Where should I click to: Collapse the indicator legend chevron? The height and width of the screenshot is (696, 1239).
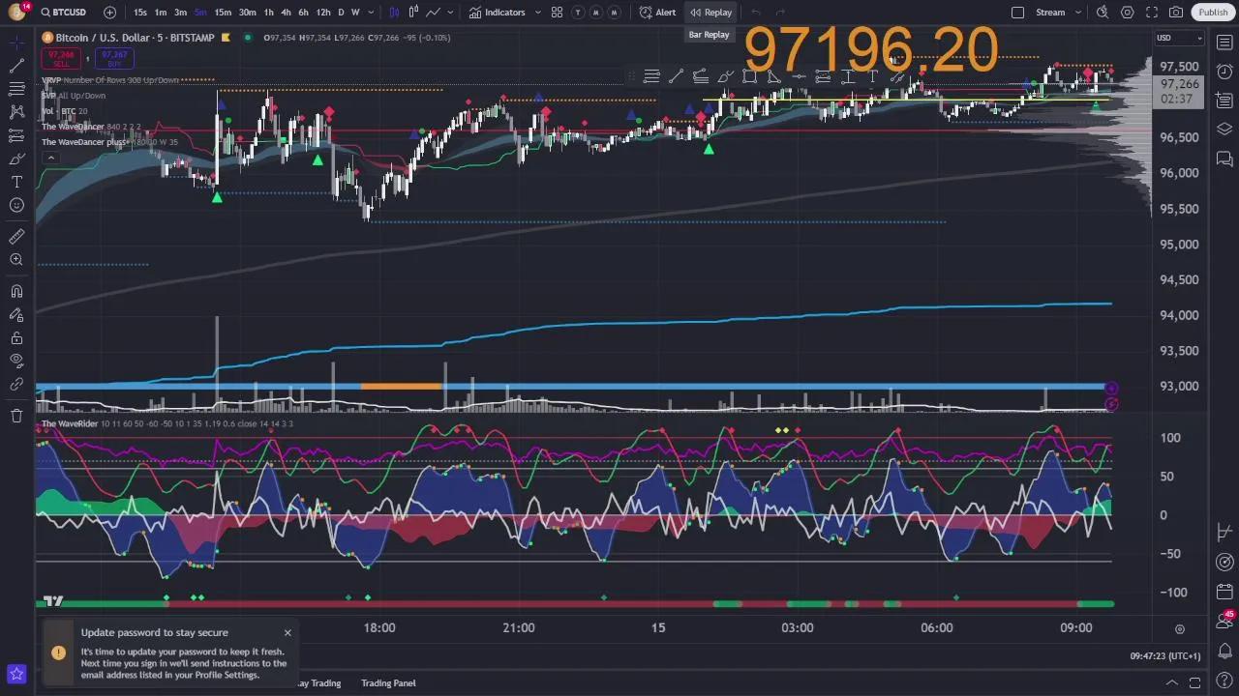point(50,158)
